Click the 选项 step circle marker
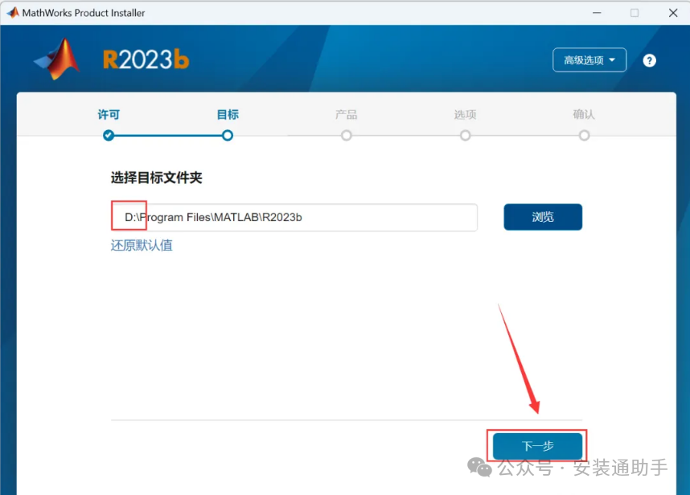Viewport: 690px width, 495px height. coord(465,135)
